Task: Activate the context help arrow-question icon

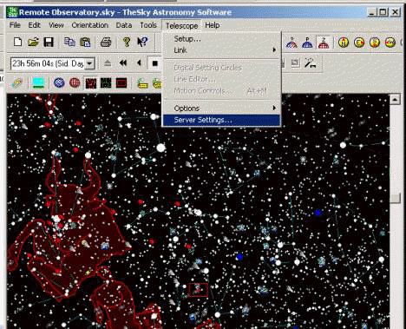Action: click(142, 43)
